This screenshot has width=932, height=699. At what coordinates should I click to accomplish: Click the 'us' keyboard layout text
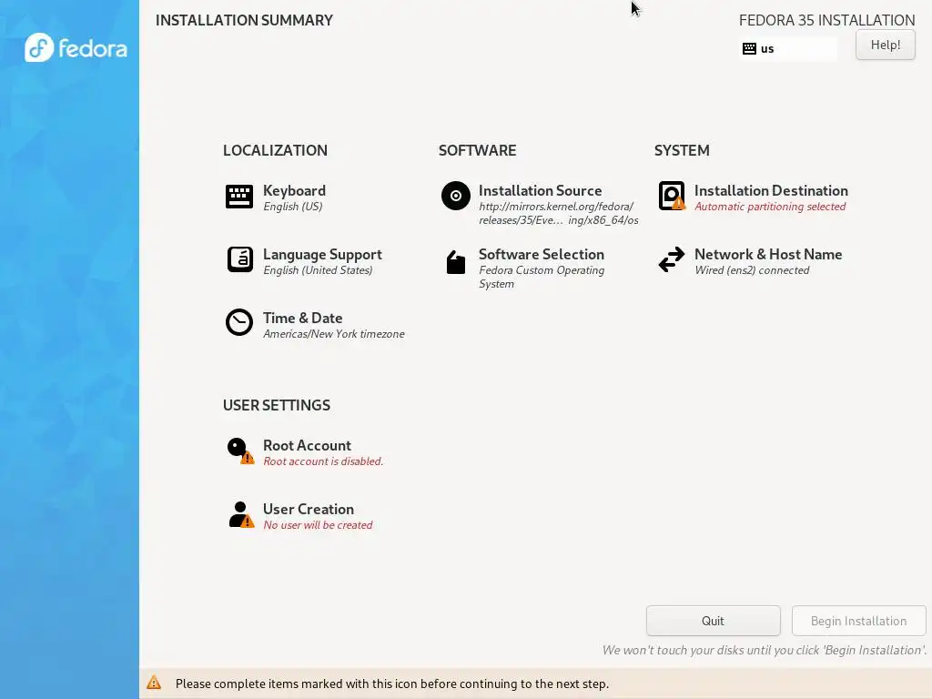(x=766, y=49)
